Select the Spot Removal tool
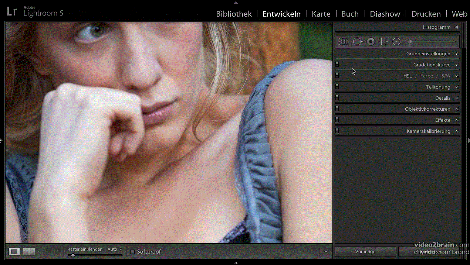Image resolution: width=470 pixels, height=265 pixels. [x=358, y=42]
